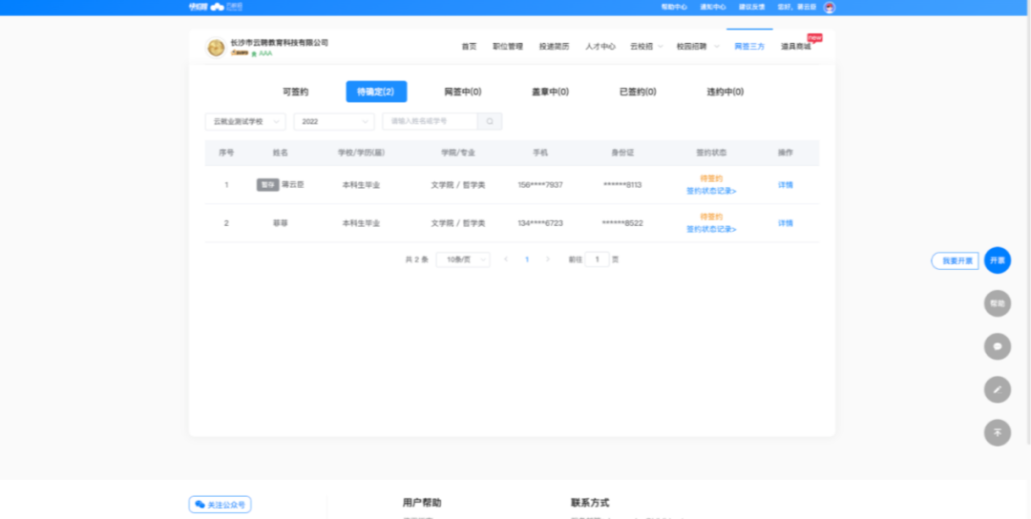Open the 云就业测试学校 school dropdown
The image size is (1031, 519).
245,121
